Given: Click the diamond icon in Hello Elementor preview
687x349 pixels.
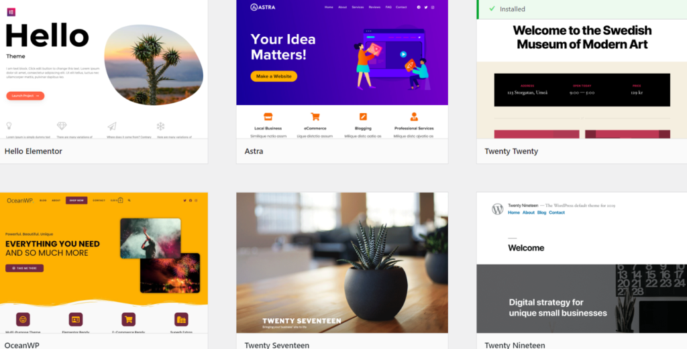Looking at the screenshot, I should [x=62, y=126].
